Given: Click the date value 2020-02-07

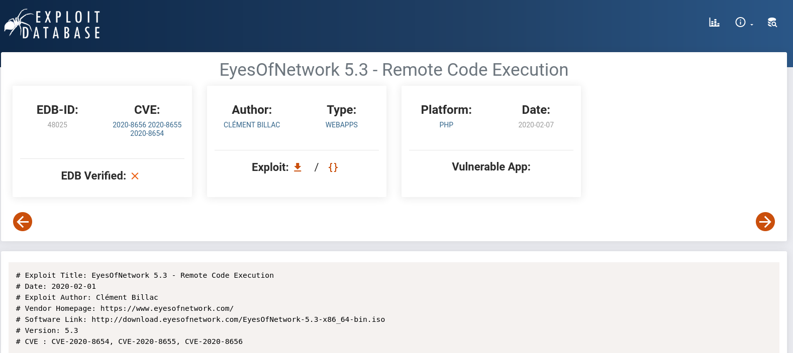Looking at the screenshot, I should (x=536, y=125).
